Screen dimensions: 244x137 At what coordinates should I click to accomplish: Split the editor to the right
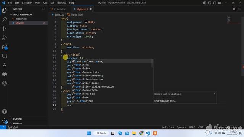pyautogui.click(x=235, y=9)
